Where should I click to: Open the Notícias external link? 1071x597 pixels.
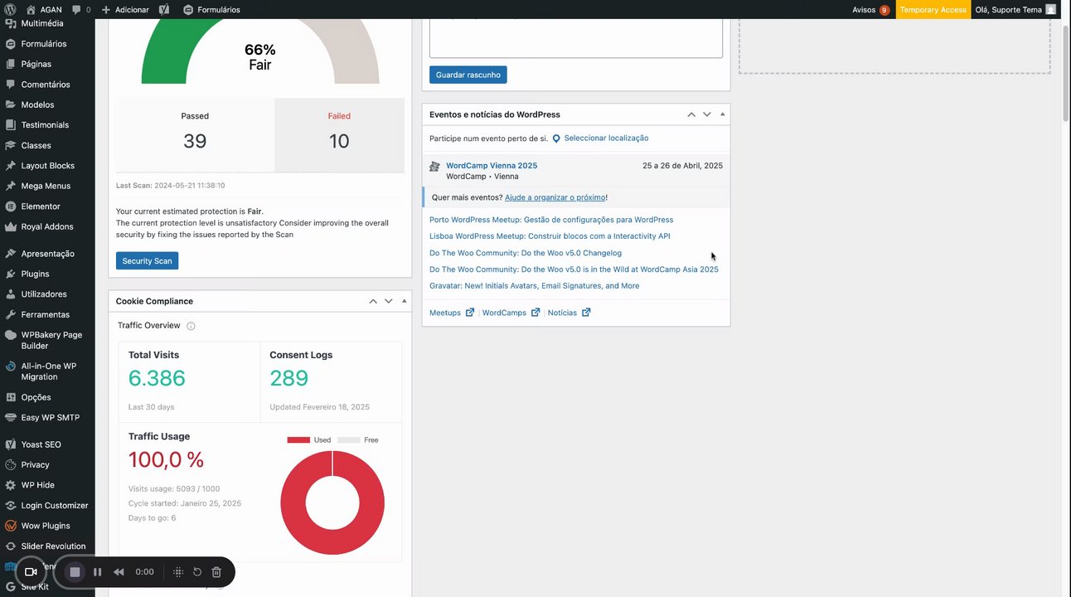pyautogui.click(x=569, y=313)
